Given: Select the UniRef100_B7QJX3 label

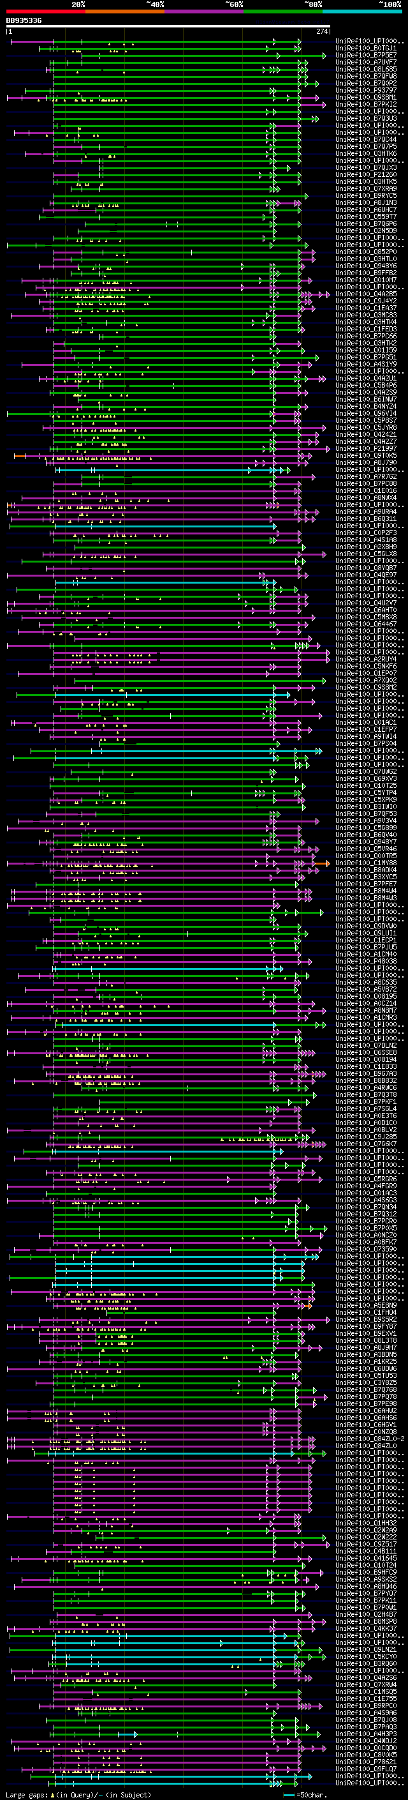Looking at the screenshot, I should pyautogui.click(x=365, y=168).
